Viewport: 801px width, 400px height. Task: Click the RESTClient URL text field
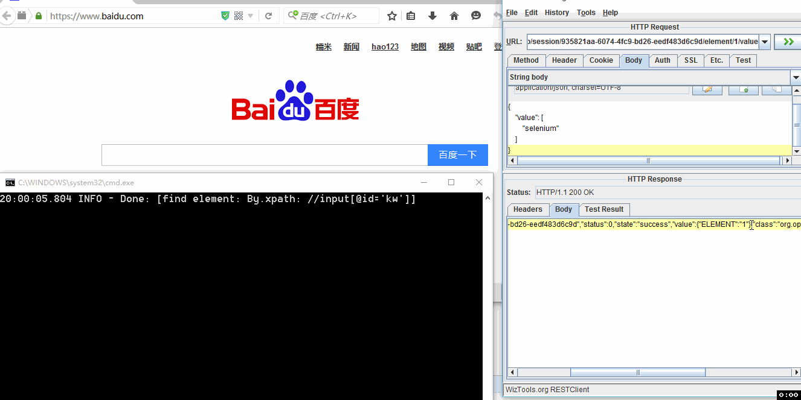pos(643,42)
